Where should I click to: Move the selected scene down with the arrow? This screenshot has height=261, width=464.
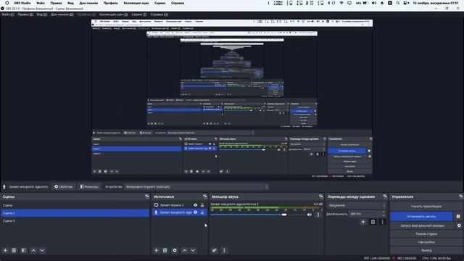point(42,250)
